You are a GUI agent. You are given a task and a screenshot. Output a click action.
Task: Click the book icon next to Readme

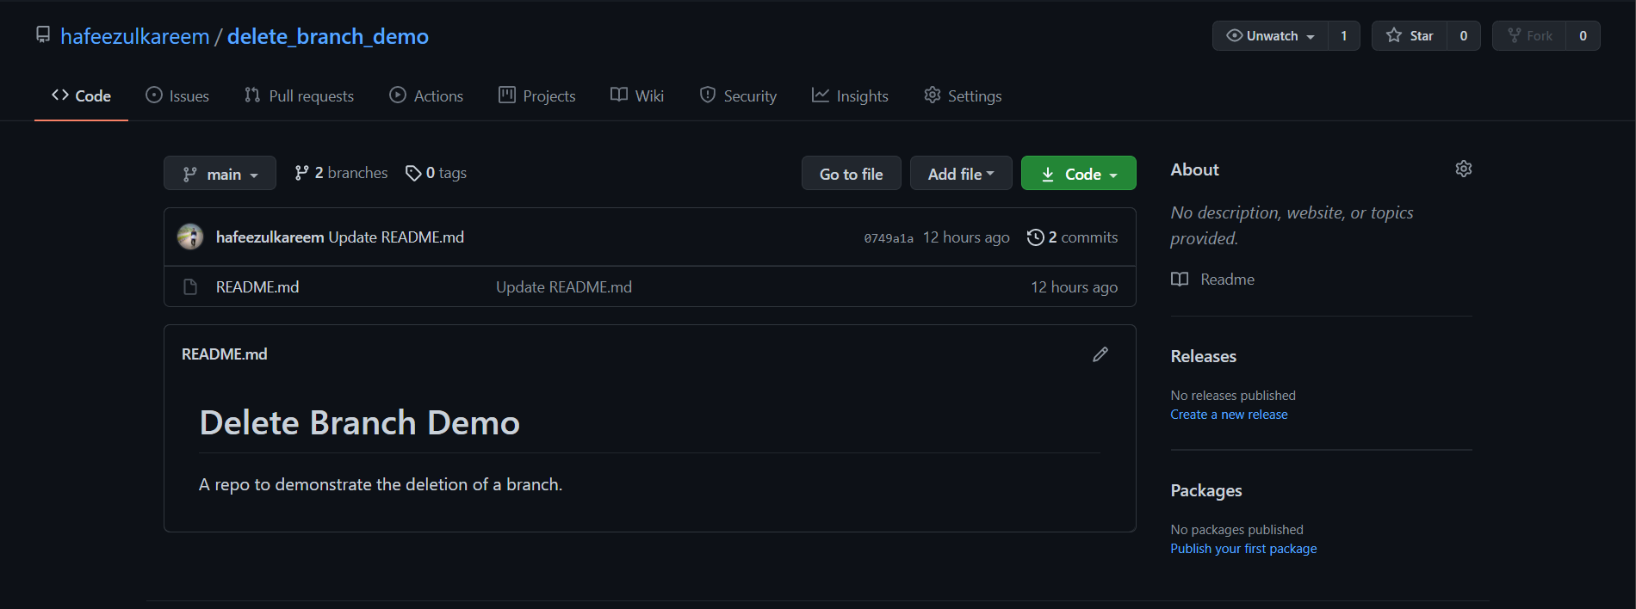point(1180,280)
